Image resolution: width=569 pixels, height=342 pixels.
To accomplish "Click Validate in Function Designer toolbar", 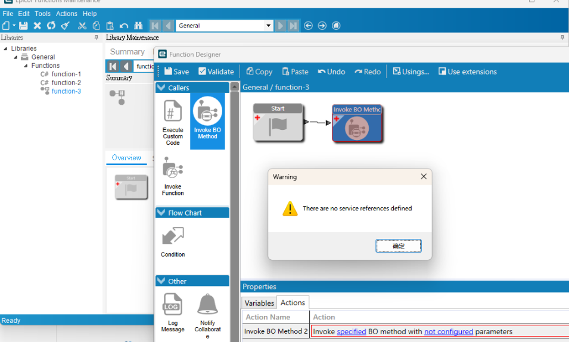I will [x=216, y=71].
